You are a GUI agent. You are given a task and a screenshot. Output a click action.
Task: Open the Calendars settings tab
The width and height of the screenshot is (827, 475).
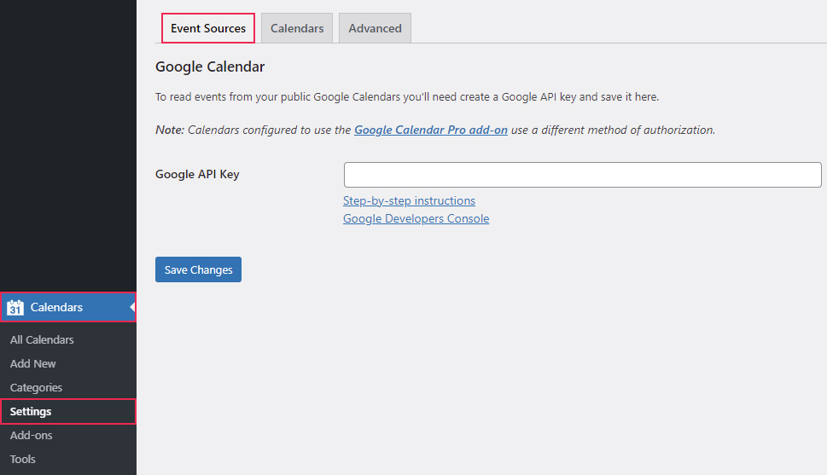[x=297, y=28]
